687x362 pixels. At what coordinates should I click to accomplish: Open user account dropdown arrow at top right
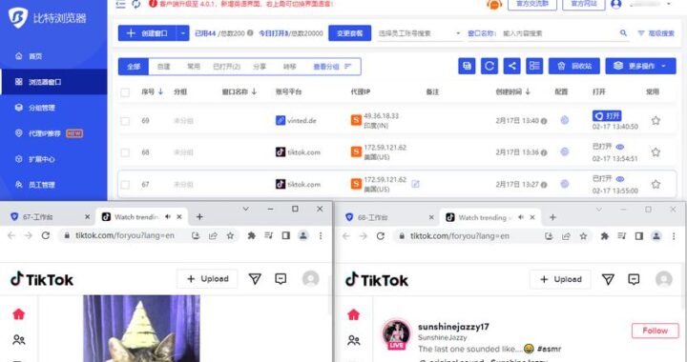[x=669, y=4]
